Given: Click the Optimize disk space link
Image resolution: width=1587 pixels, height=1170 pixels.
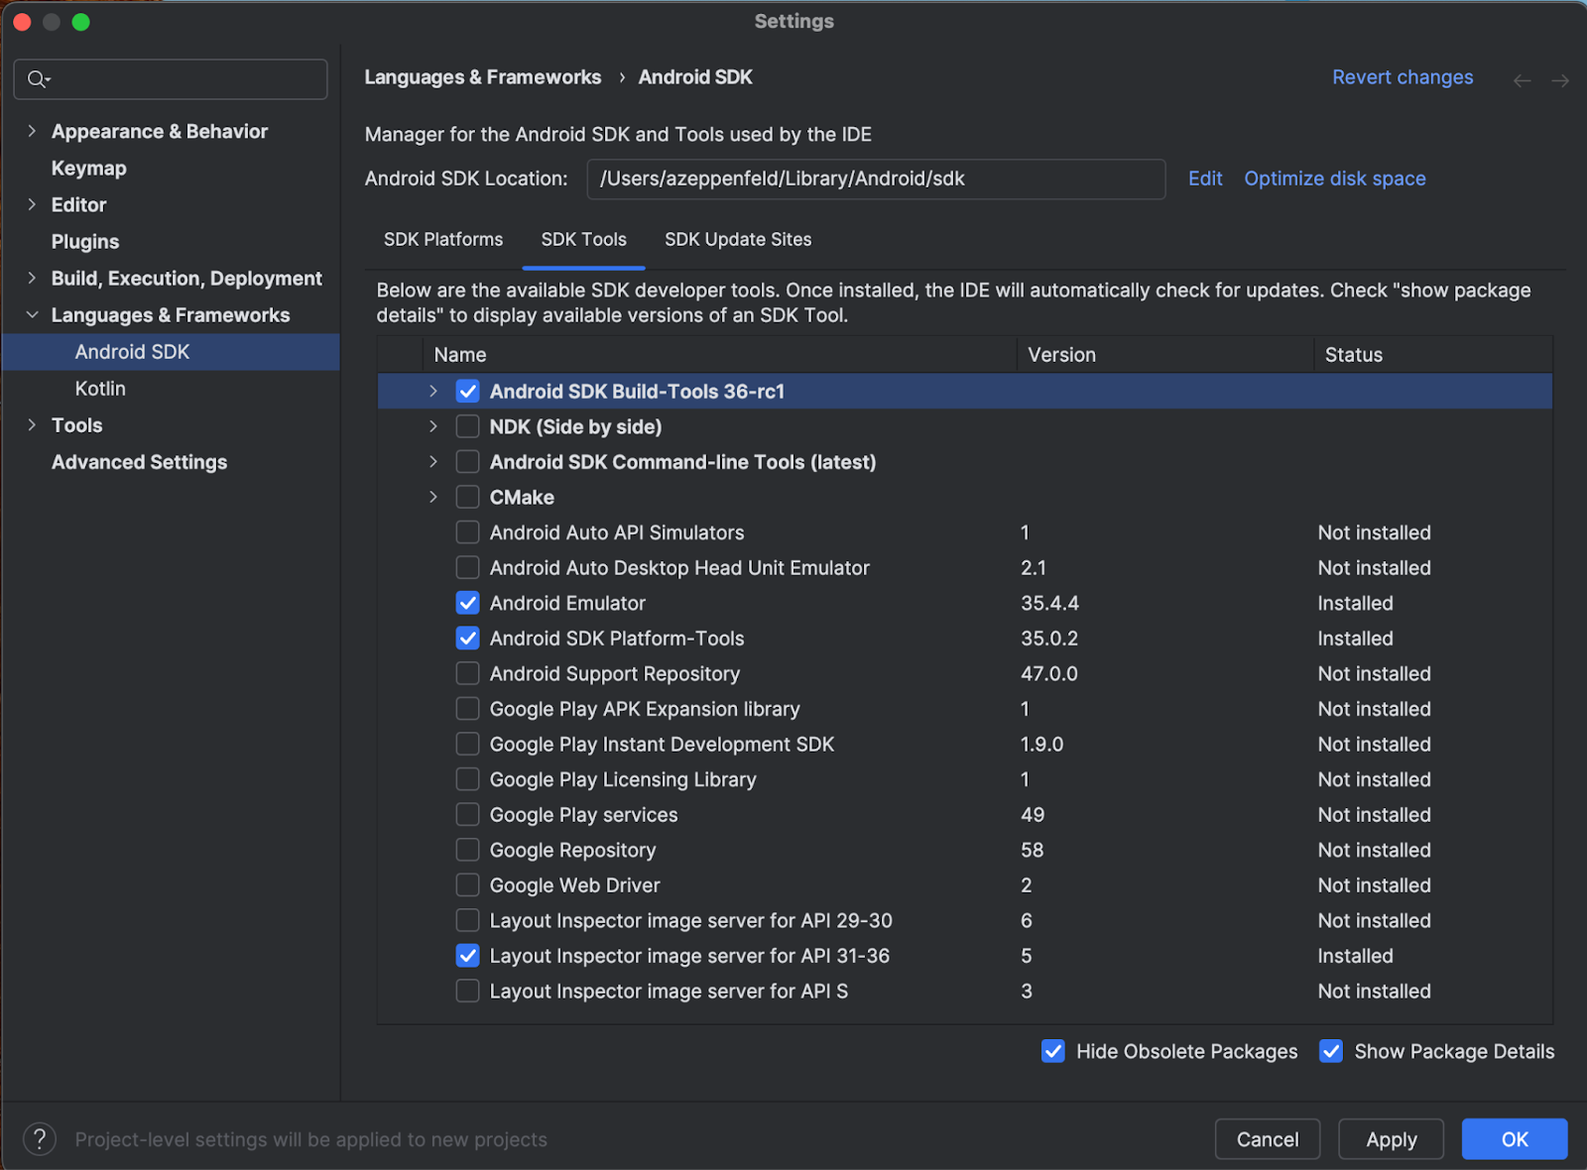Looking at the screenshot, I should click(x=1334, y=178).
